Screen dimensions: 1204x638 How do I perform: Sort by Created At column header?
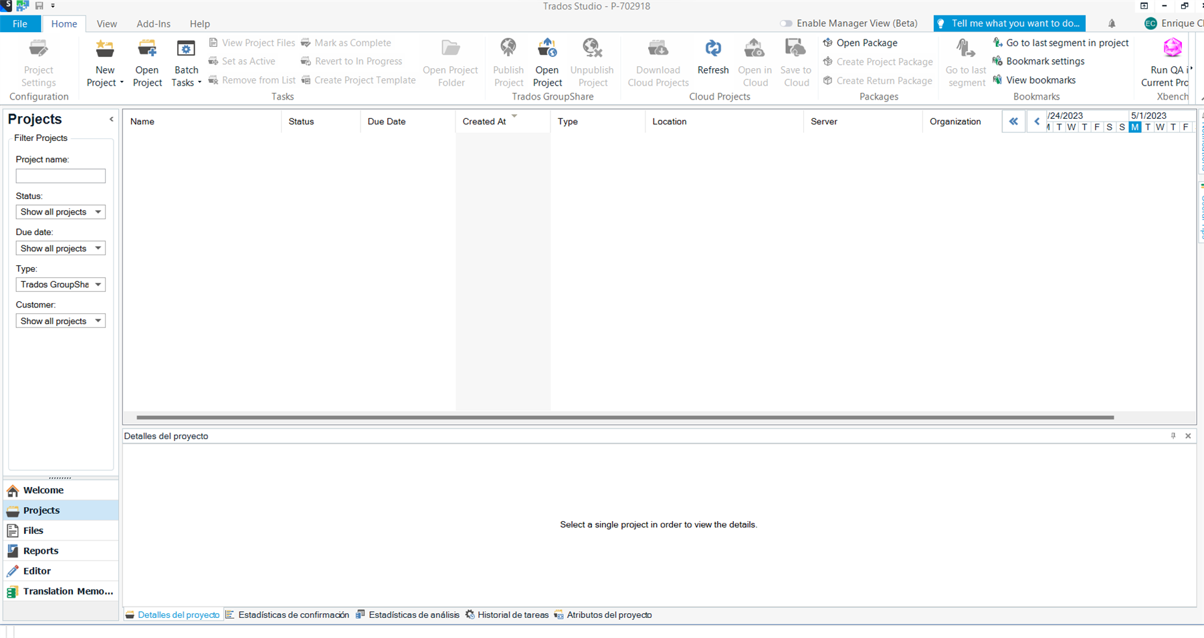click(x=503, y=122)
